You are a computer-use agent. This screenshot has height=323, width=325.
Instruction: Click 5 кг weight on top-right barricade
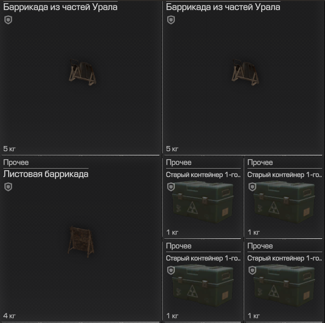172,149
